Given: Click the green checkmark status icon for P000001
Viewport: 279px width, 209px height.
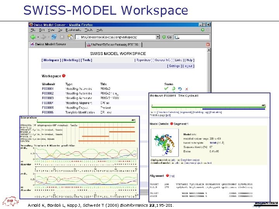Looking at the screenshot, I should tap(166, 89).
